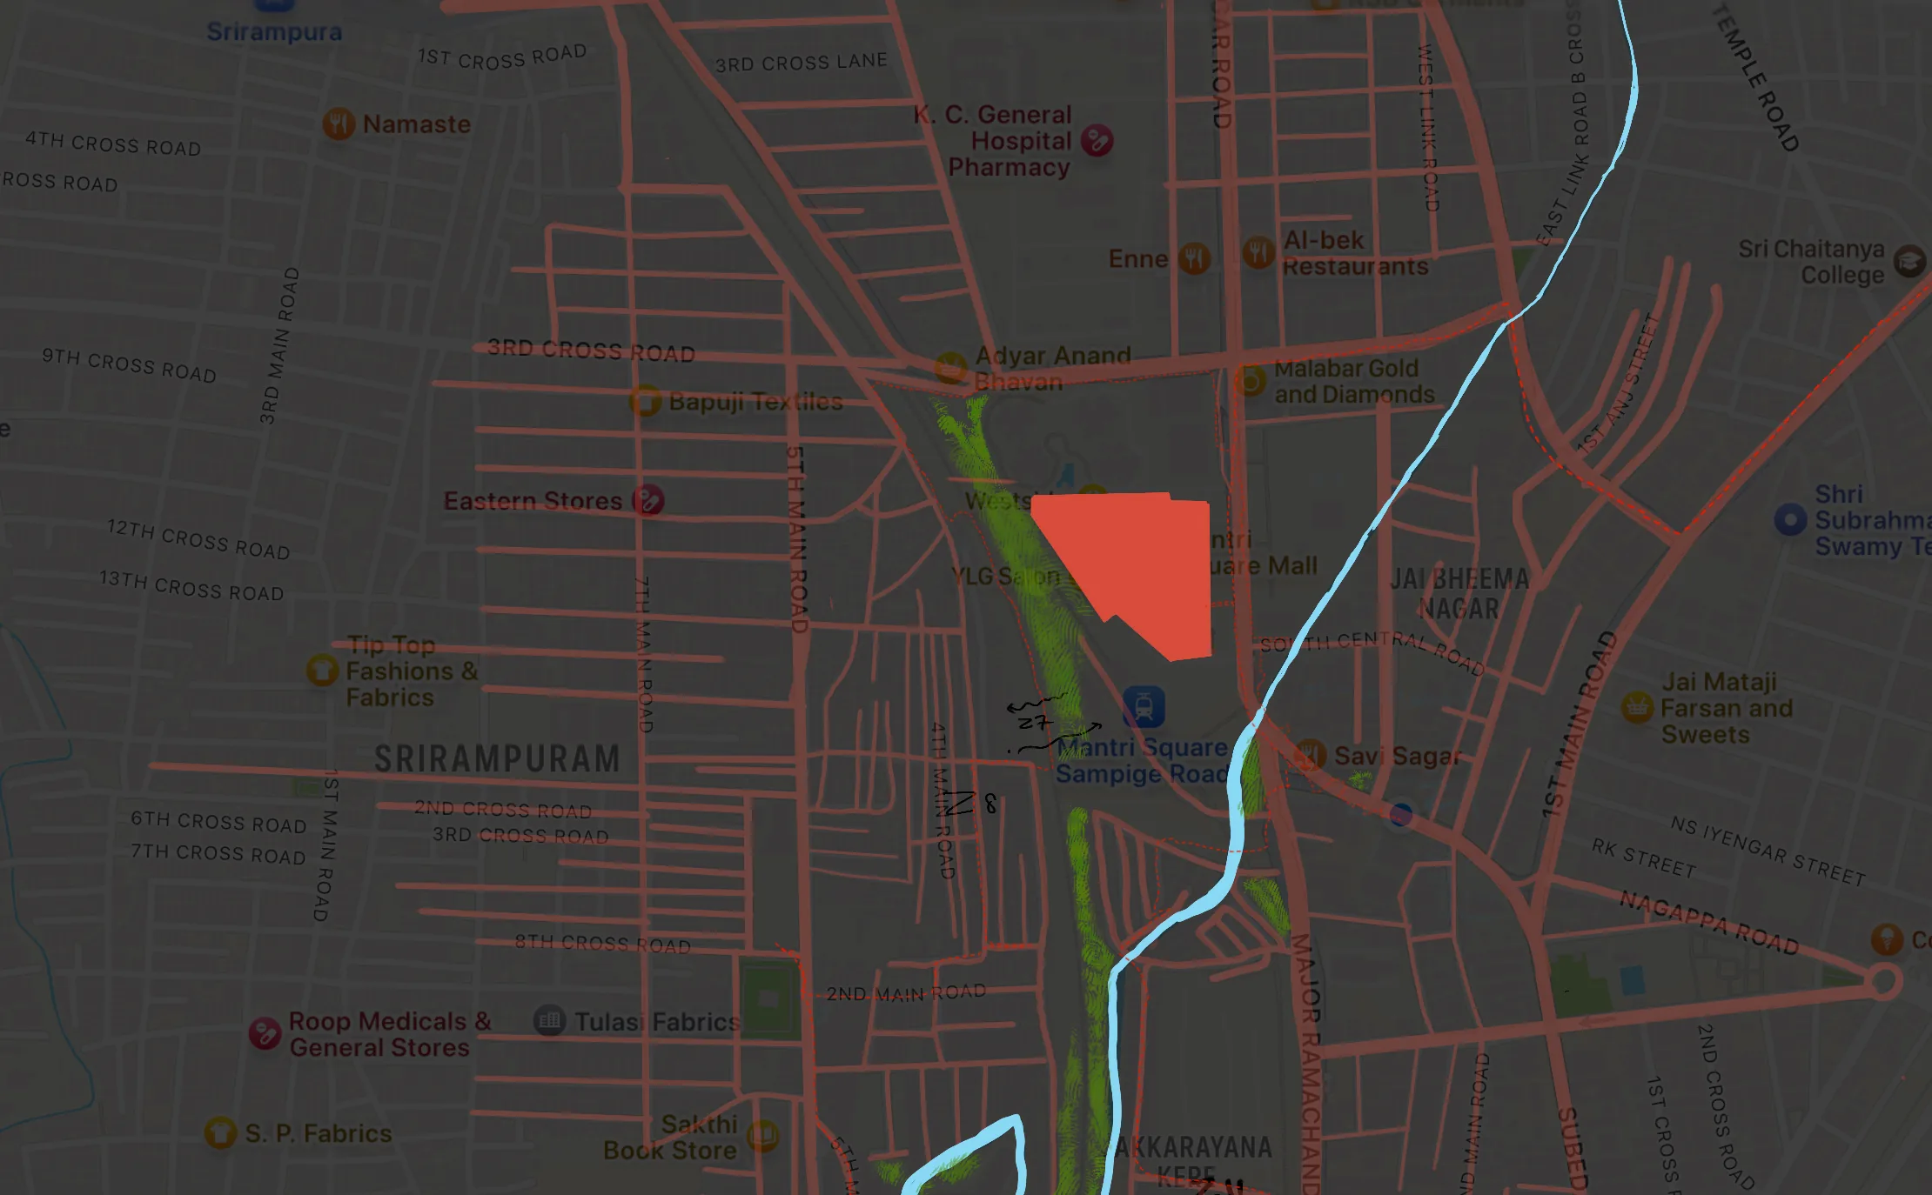Click the NAGAPPA ROAD label
This screenshot has height=1195, width=1932.
(x=1709, y=923)
